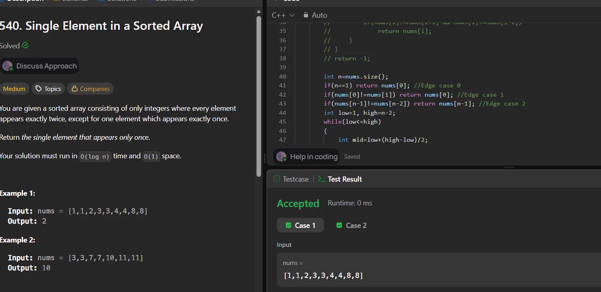Switch to the Testcase tab

[x=291, y=179]
